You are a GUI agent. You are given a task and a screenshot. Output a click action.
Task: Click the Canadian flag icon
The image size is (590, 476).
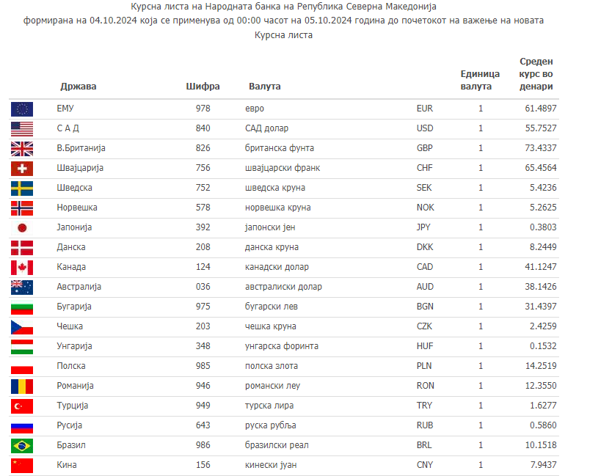[22, 268]
